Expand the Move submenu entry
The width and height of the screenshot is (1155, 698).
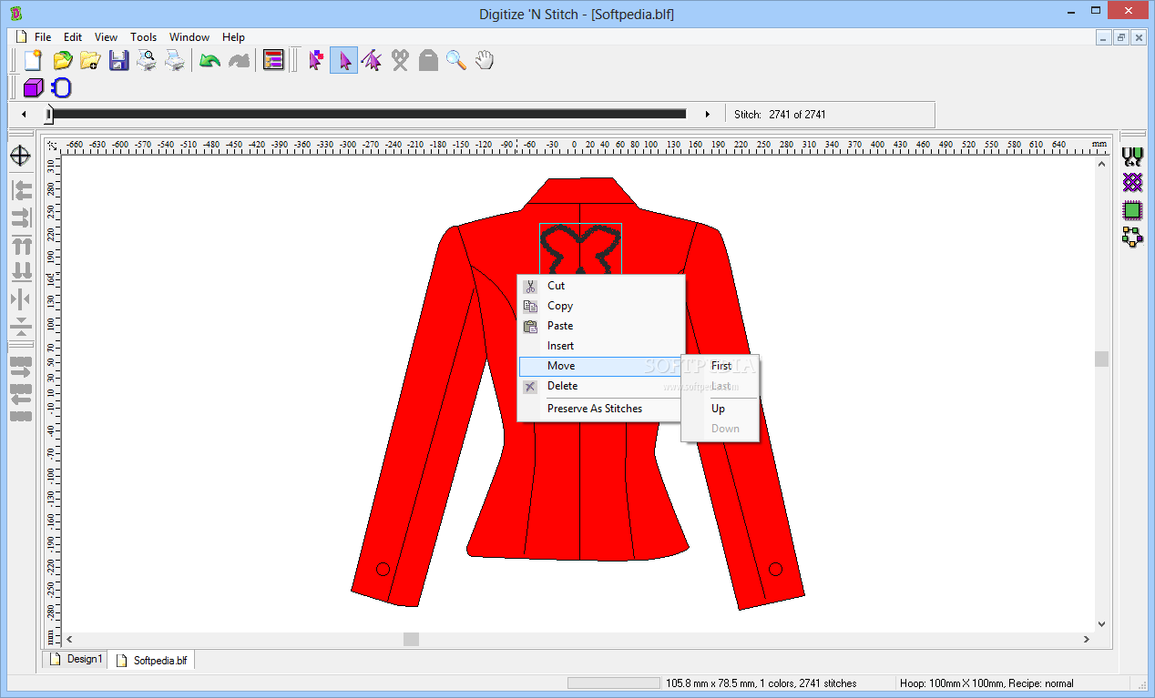600,366
